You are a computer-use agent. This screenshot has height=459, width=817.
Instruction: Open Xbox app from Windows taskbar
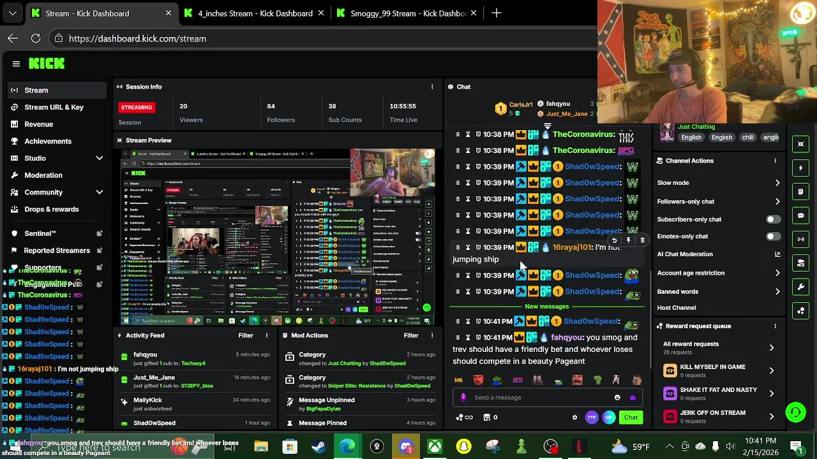[435, 447]
